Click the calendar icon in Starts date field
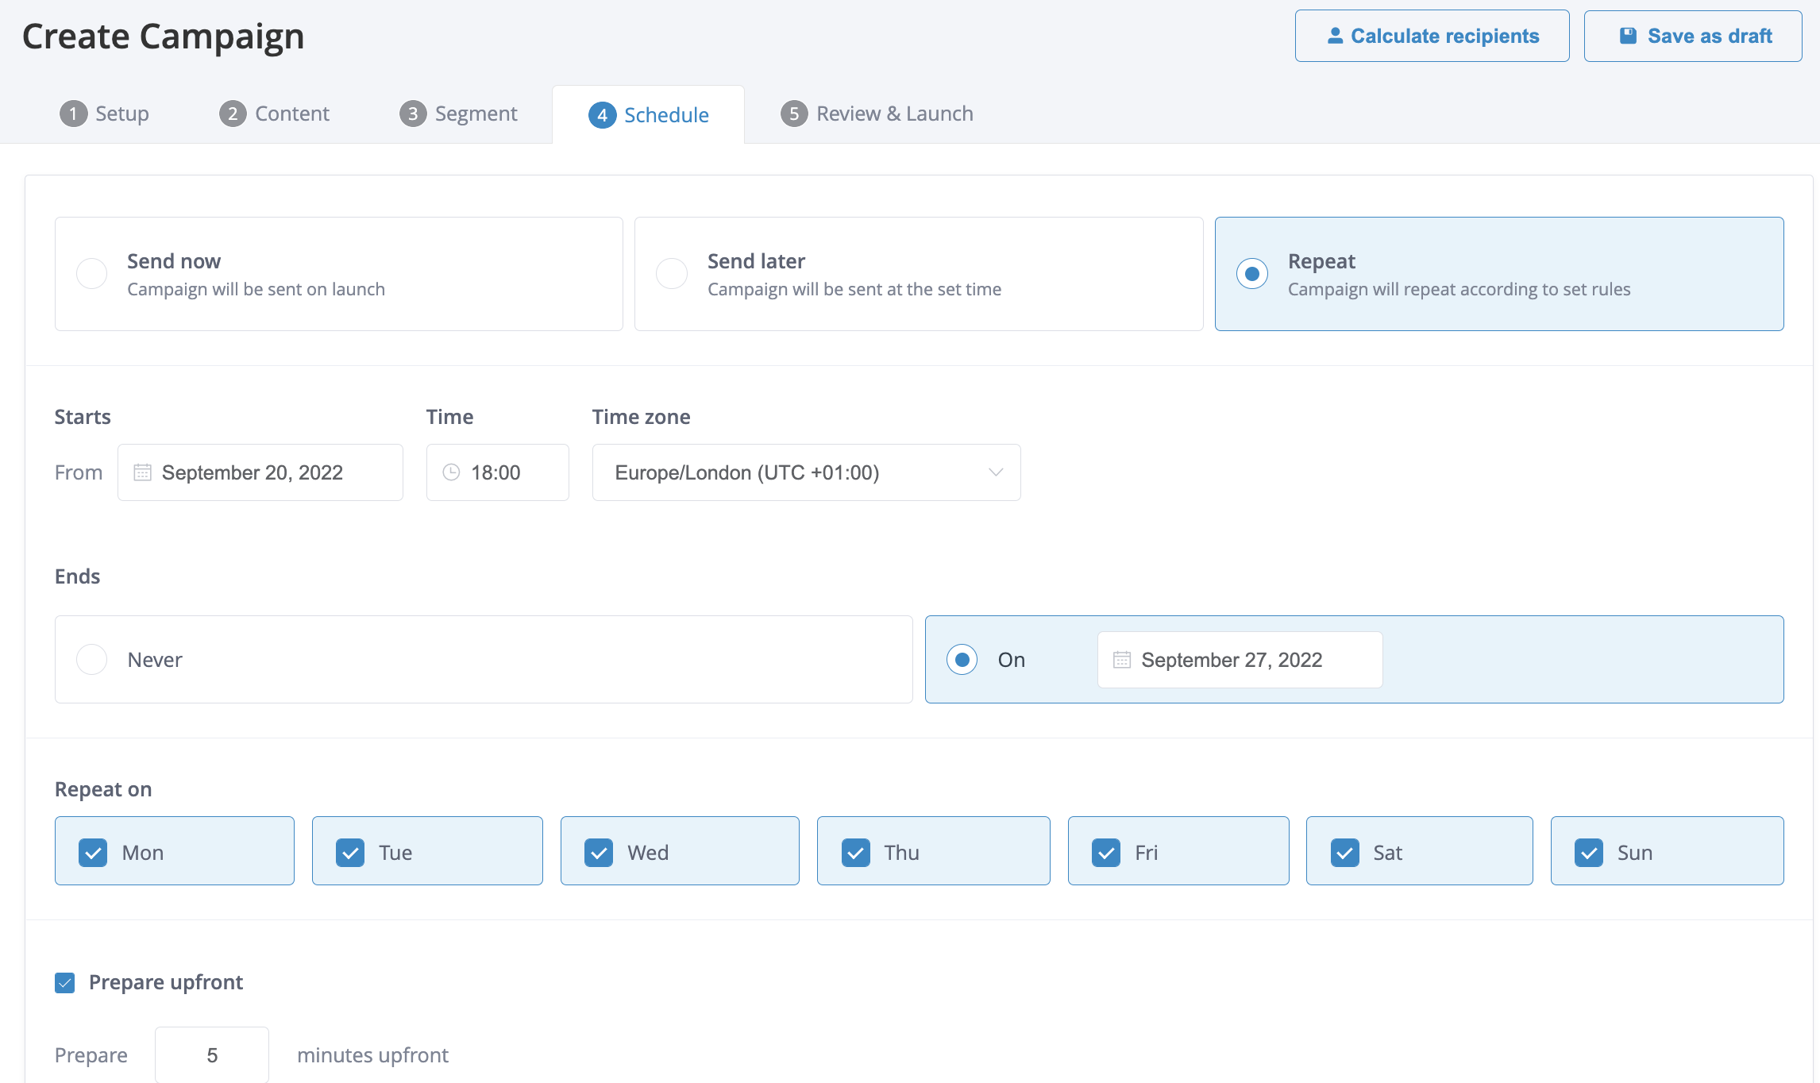 pos(142,472)
